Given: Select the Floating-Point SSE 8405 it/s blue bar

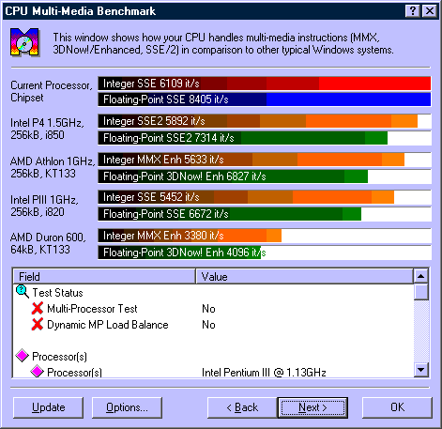Looking at the screenshot, I should pyautogui.click(x=265, y=100).
